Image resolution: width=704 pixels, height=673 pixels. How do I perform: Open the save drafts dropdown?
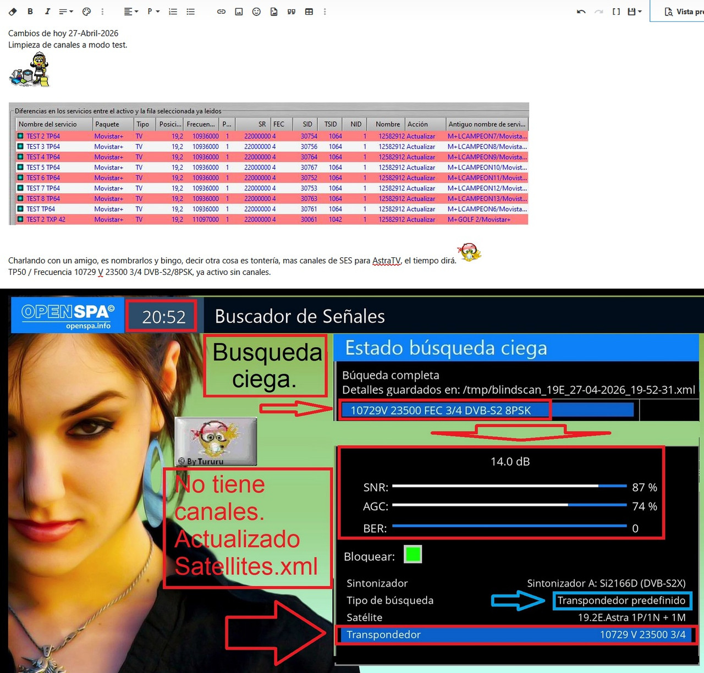(x=634, y=12)
